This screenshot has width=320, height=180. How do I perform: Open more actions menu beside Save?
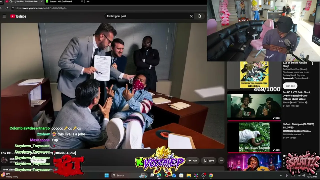pos(221,161)
